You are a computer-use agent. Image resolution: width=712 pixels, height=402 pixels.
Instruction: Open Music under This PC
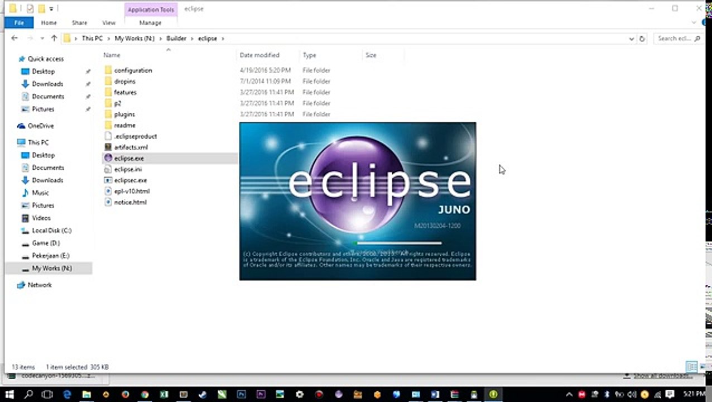click(x=40, y=193)
